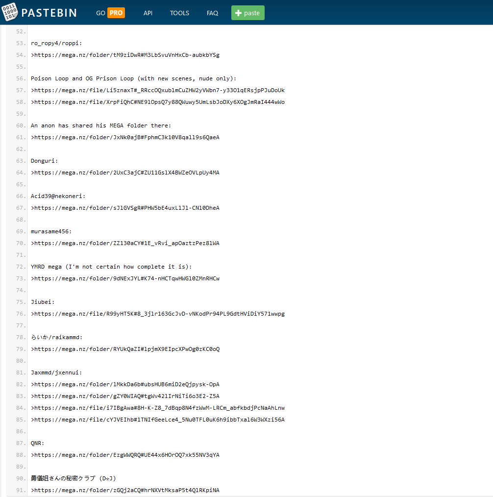Click the Pastebin logo icon
Viewport: 493px width, 497px height.
click(10, 12)
